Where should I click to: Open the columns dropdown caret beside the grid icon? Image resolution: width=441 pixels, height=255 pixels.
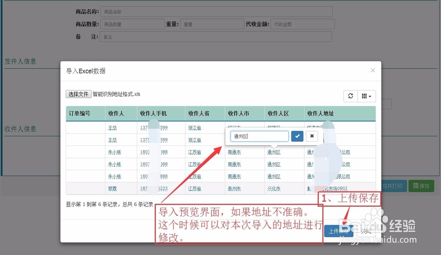pos(370,95)
